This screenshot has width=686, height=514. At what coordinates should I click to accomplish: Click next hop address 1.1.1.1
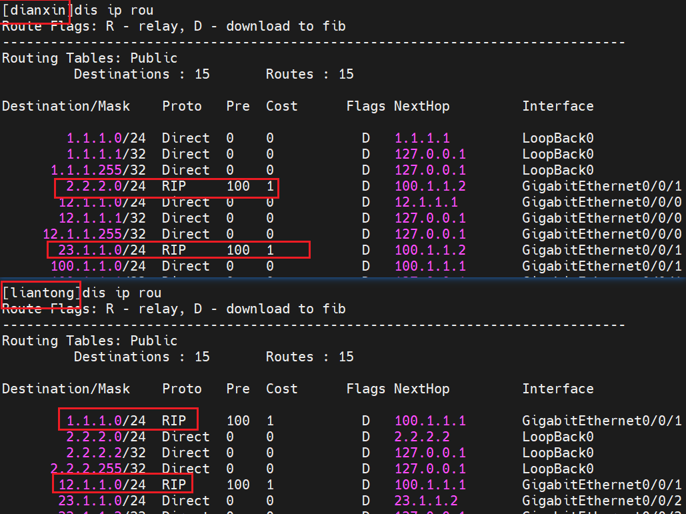422,138
